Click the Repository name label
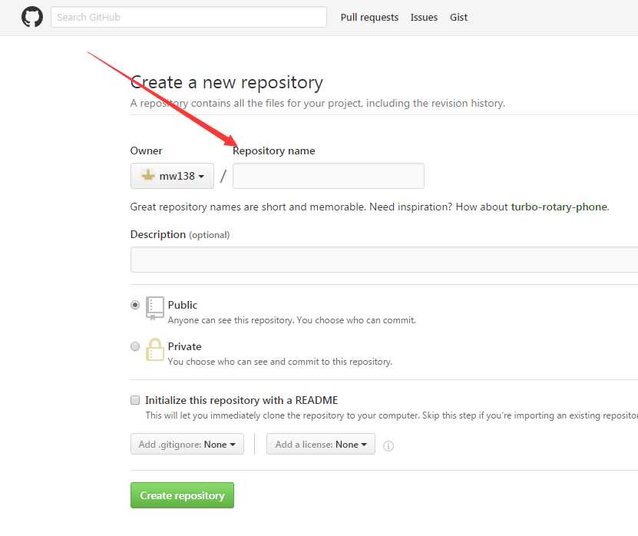The height and width of the screenshot is (536, 638). pyautogui.click(x=274, y=151)
